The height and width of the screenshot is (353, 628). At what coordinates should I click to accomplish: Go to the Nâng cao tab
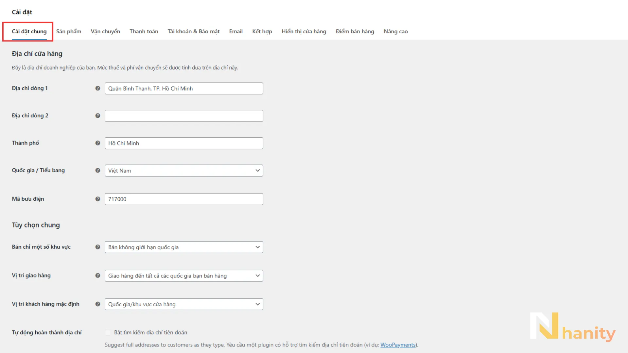[x=396, y=31]
